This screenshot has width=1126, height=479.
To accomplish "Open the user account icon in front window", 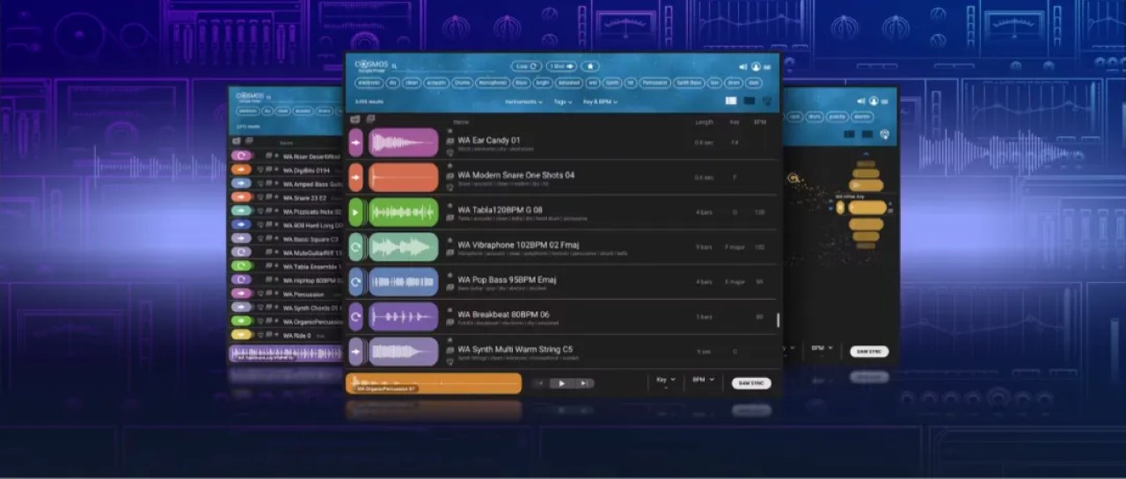I will (x=756, y=67).
